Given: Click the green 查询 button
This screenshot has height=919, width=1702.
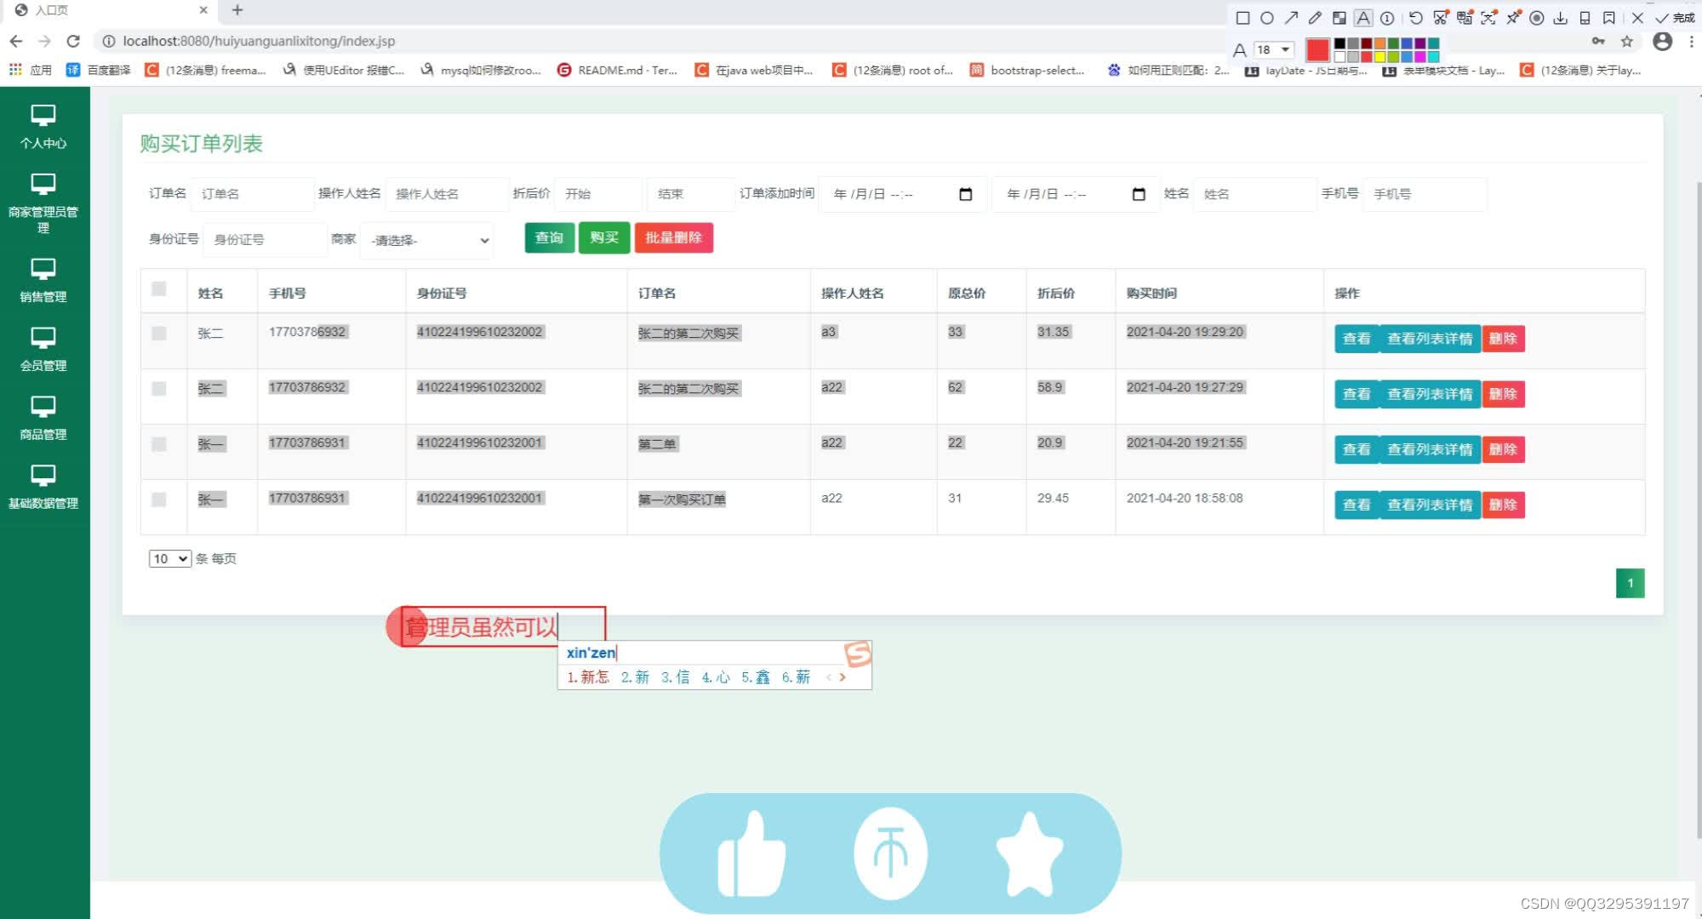Looking at the screenshot, I should [550, 237].
